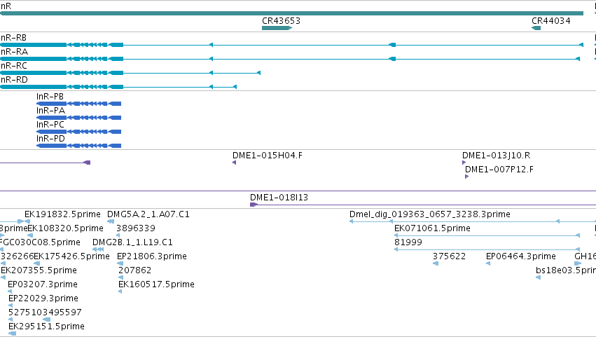Select the InR-PB protein feature
Image resolution: width=596 pixels, height=337 pixels.
pyautogui.click(x=78, y=104)
